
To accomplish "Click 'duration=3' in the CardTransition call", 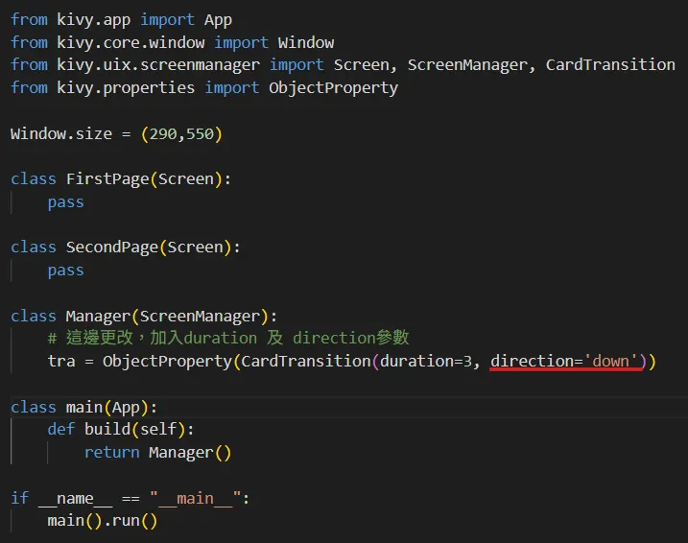I will pyautogui.click(x=426, y=361).
